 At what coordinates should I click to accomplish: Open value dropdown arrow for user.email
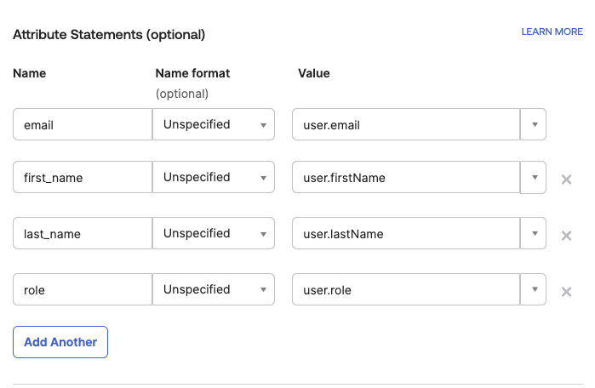[534, 124]
